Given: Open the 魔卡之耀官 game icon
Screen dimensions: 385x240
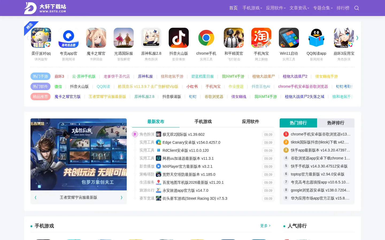Looking at the screenshot, I should coord(96,38).
